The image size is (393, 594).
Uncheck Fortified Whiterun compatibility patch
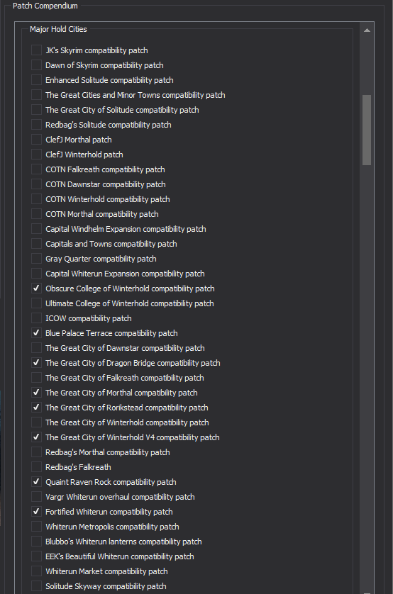tap(36, 511)
